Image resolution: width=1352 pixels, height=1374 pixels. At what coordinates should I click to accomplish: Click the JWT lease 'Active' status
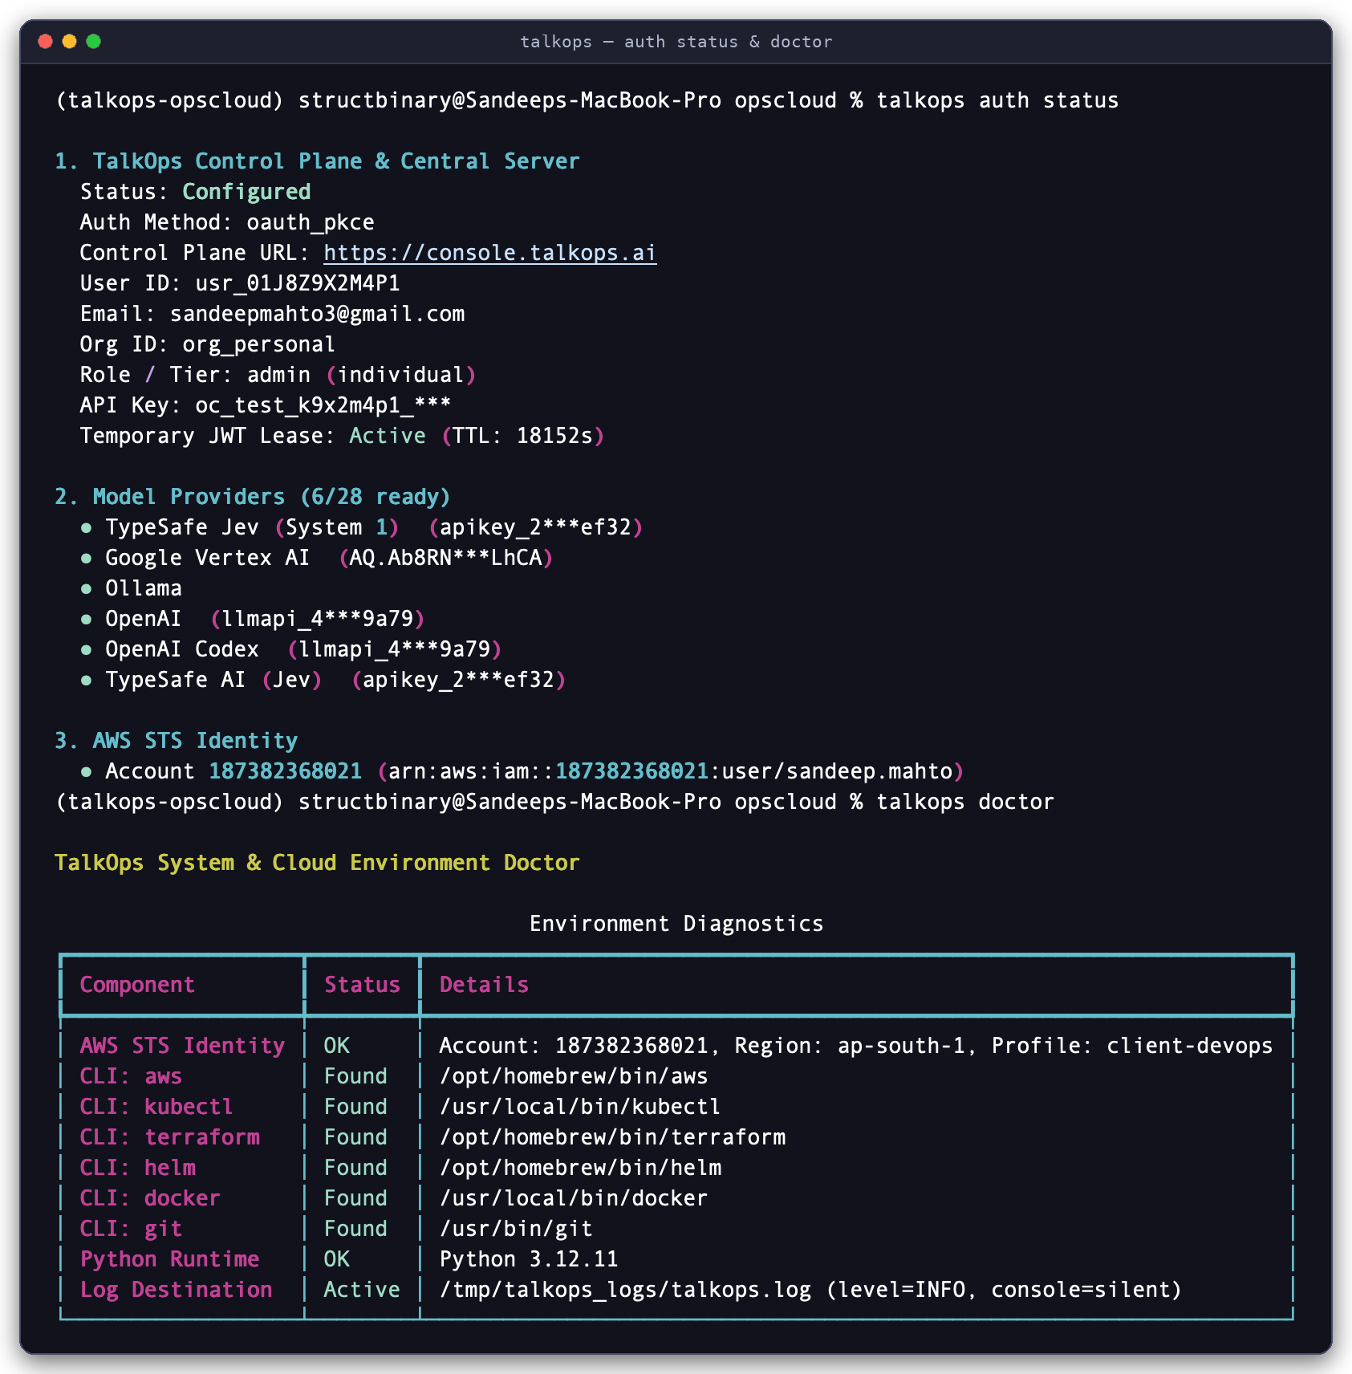point(388,436)
